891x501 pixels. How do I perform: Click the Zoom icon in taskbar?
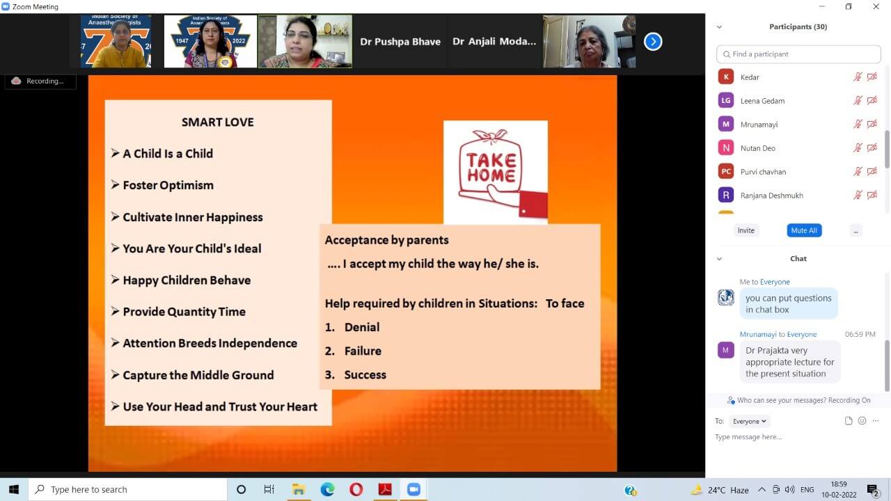(414, 490)
